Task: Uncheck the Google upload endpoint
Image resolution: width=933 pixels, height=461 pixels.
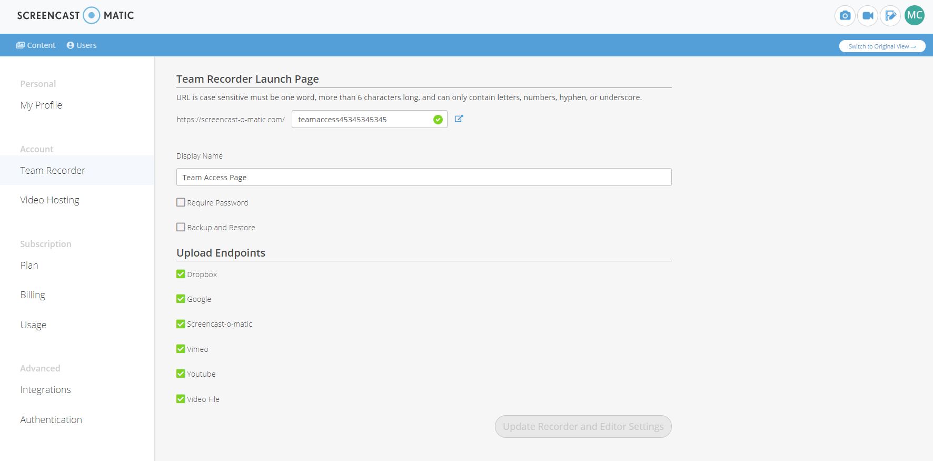Action: point(181,299)
